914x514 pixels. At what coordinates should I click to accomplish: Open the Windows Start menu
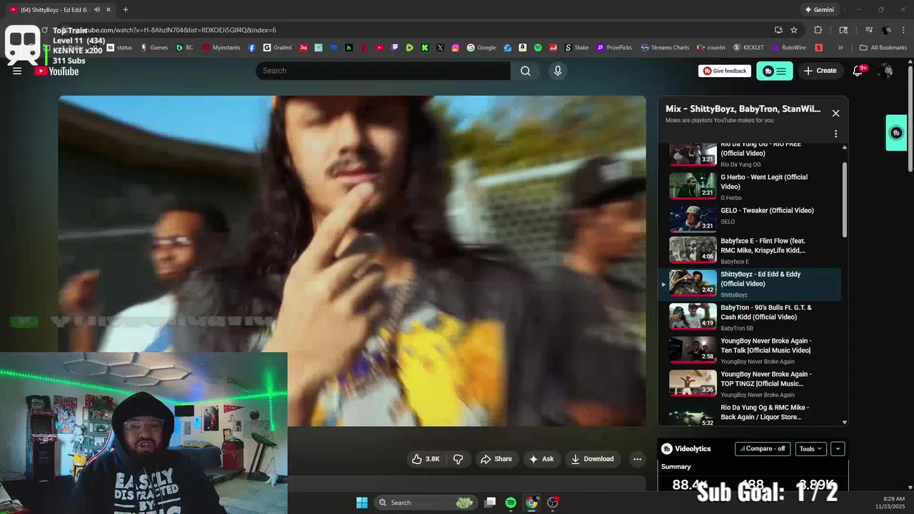(x=362, y=503)
